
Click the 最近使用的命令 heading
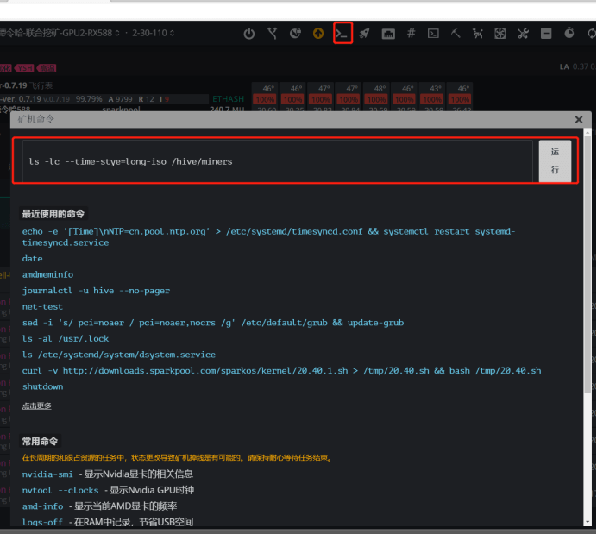[x=53, y=214]
